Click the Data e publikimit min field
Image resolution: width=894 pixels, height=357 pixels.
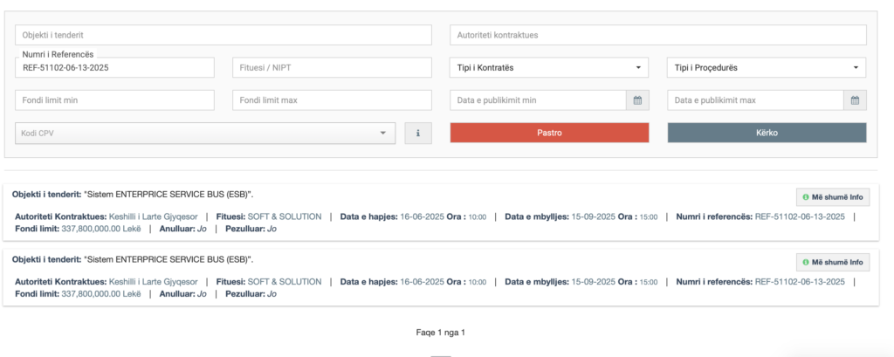coord(538,100)
